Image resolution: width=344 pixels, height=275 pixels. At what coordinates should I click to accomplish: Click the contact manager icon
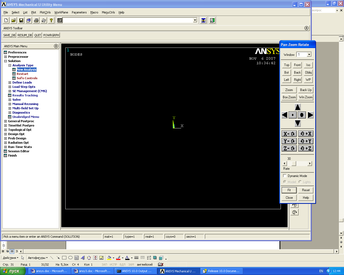(212, 20)
